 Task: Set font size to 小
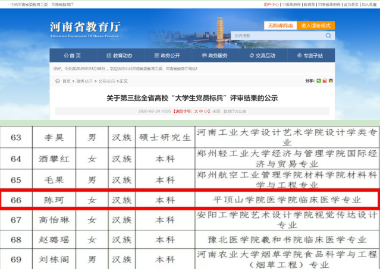coord(204,111)
